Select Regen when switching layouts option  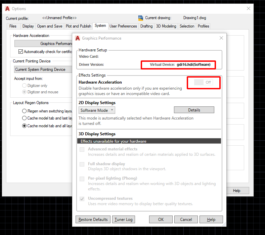pyautogui.click(x=24, y=111)
